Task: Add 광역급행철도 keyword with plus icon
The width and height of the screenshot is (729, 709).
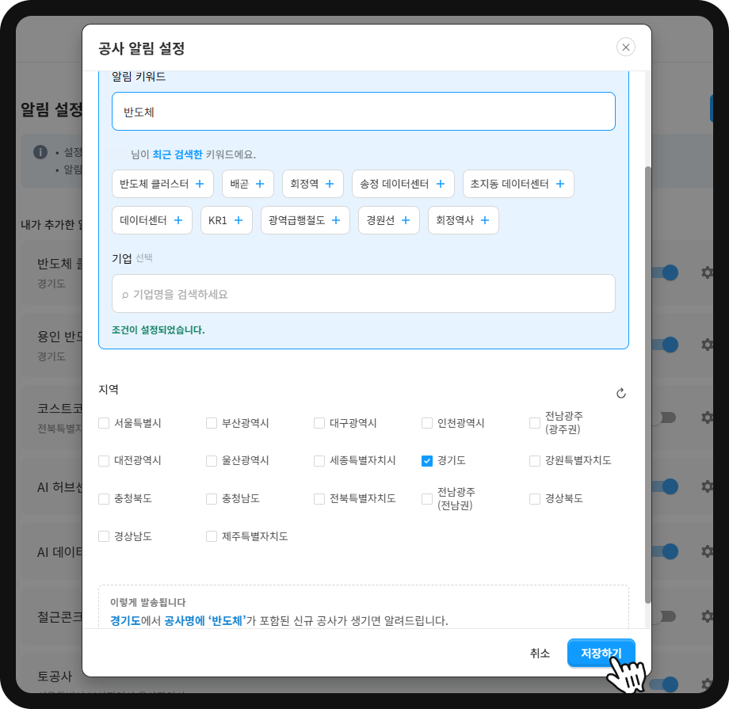Action: [x=336, y=220]
